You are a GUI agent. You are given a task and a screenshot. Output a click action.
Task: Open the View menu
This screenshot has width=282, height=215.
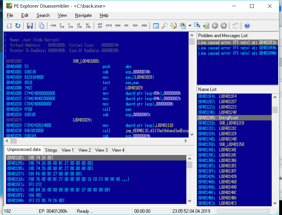click(62, 16)
